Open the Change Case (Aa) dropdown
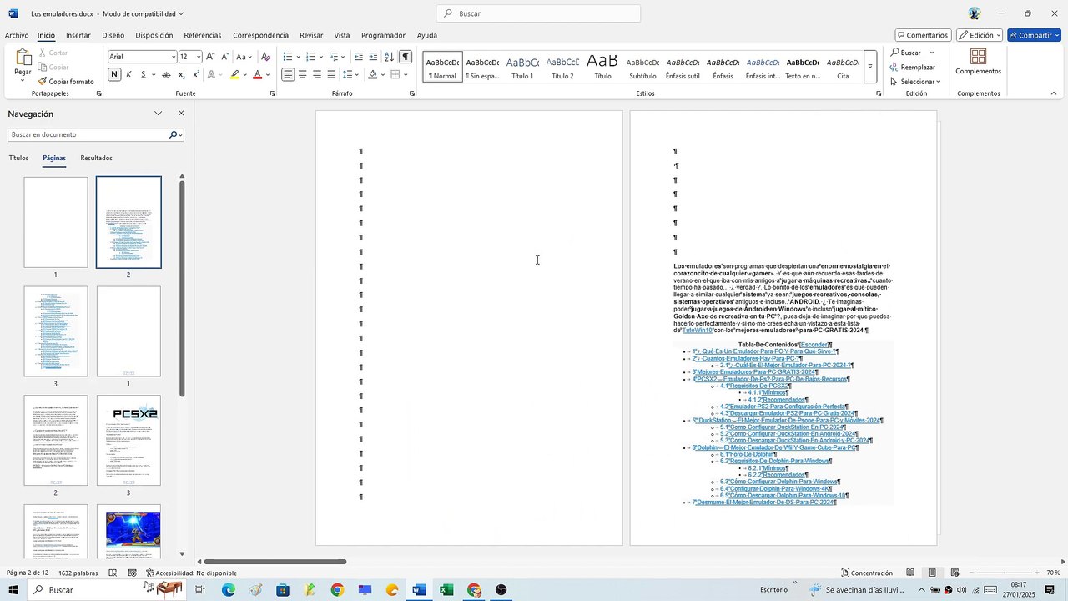 [x=244, y=57]
